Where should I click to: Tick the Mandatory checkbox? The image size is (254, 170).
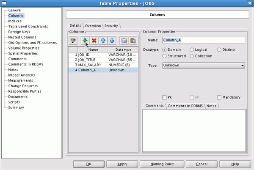pyautogui.click(x=219, y=97)
